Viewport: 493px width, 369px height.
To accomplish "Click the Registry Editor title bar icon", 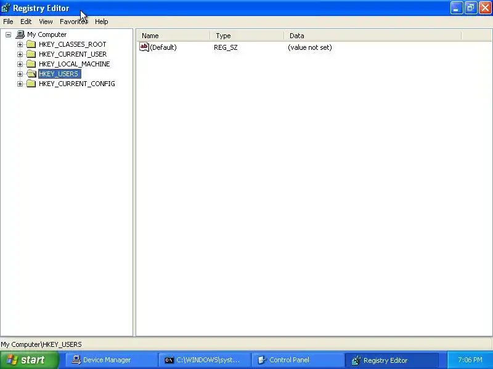I will (x=6, y=8).
